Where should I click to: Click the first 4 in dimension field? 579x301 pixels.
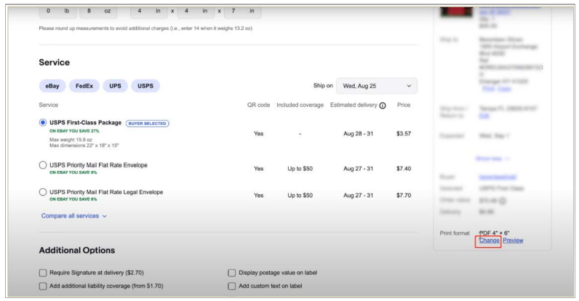pos(149,11)
